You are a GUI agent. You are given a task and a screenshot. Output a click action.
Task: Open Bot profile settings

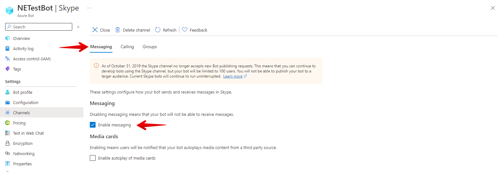[23, 92]
